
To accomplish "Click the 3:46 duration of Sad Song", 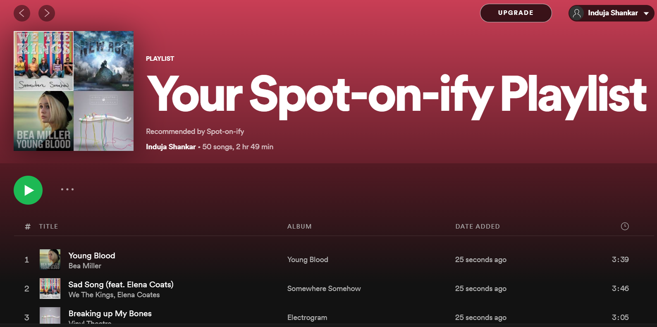I will point(620,289).
